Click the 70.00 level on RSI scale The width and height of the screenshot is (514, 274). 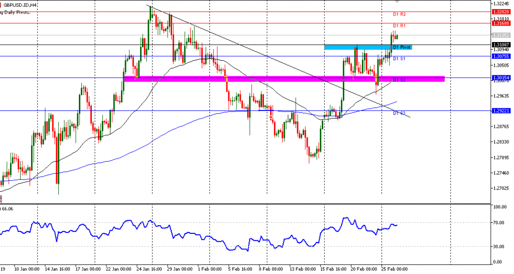click(499, 222)
